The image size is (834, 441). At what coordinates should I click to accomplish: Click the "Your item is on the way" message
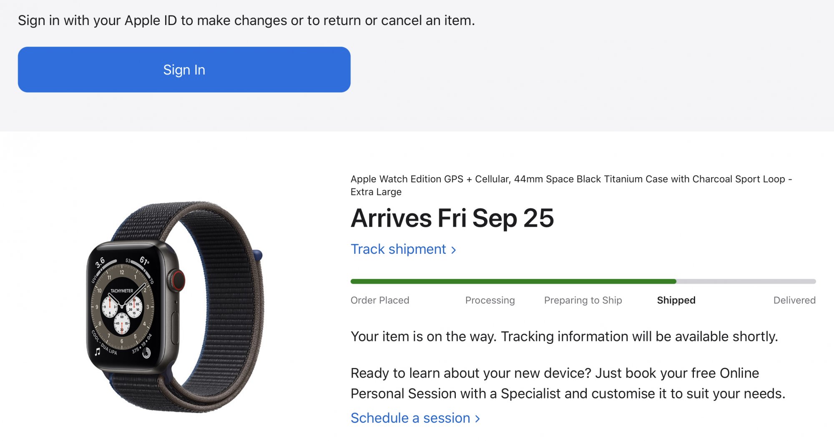(x=564, y=337)
